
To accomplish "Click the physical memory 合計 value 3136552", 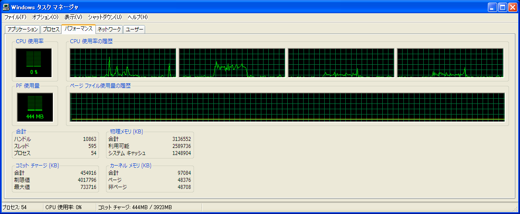I will [x=181, y=139].
